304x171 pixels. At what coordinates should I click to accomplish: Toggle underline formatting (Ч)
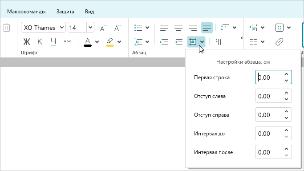click(x=53, y=42)
